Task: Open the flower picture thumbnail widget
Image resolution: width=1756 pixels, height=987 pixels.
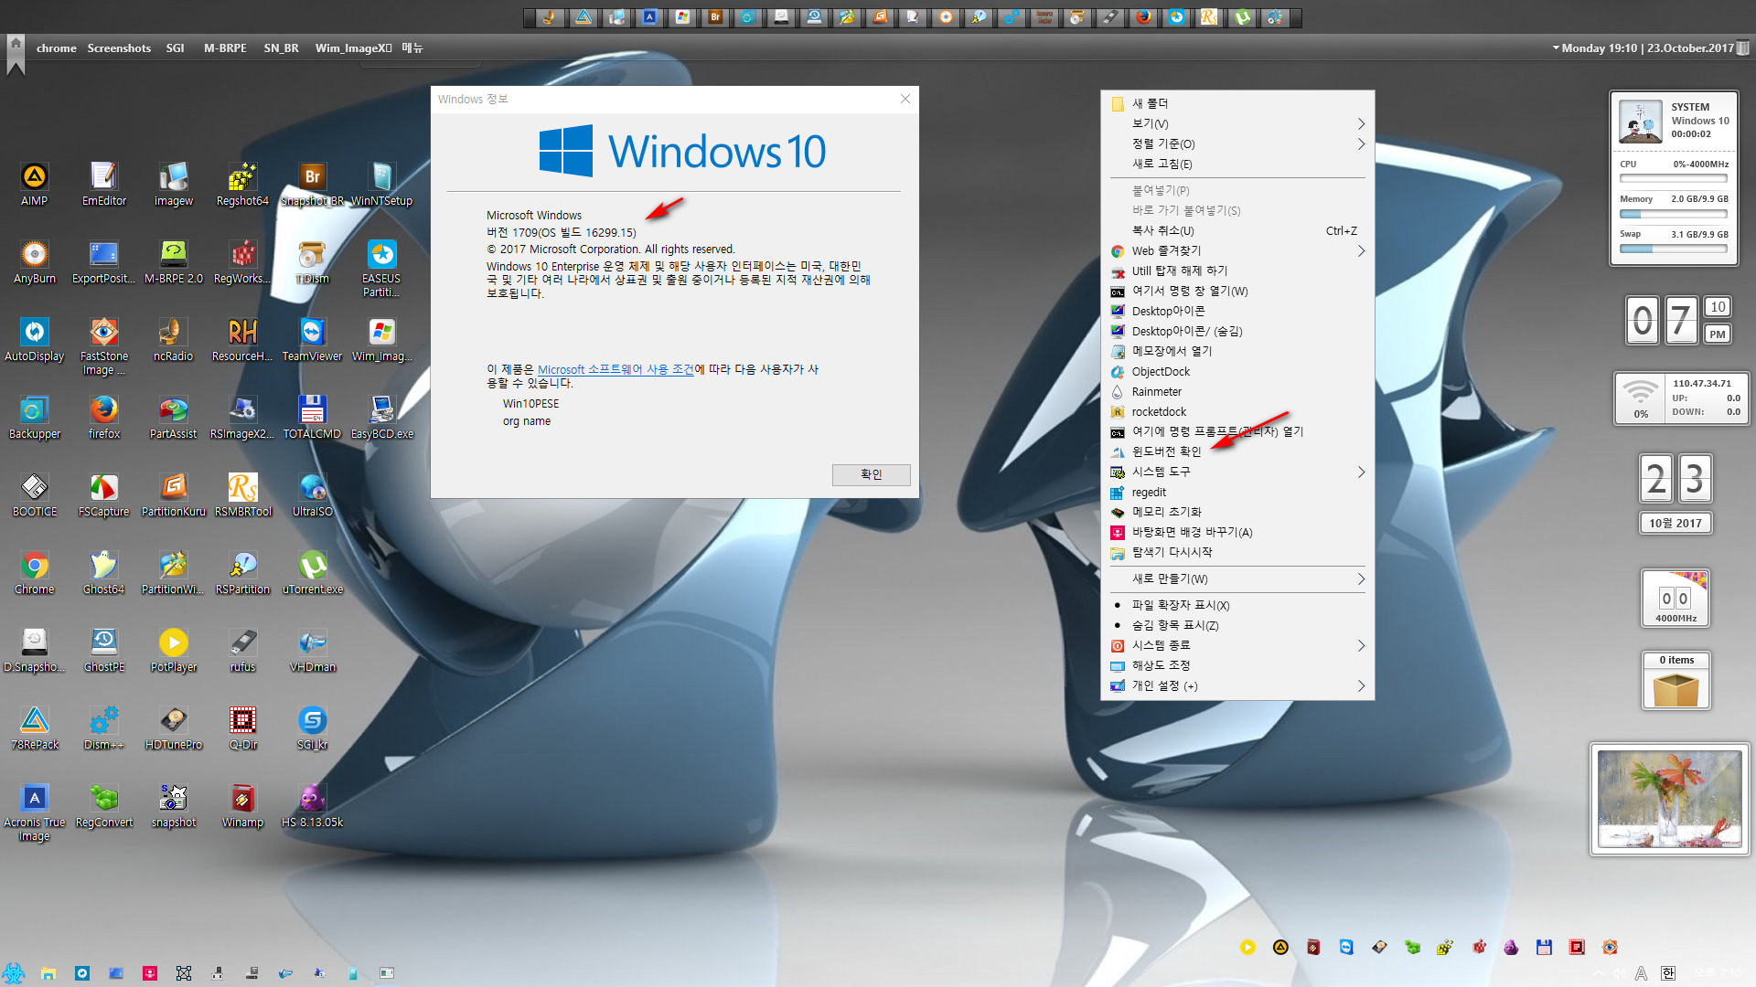Action: (1669, 799)
